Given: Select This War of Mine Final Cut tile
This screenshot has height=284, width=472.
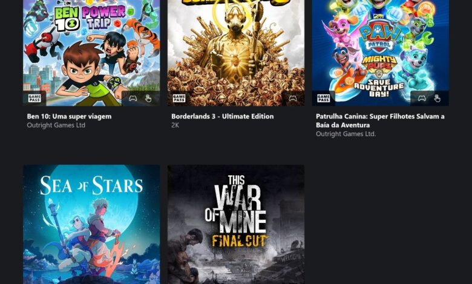Looking at the screenshot, I should coord(236,225).
